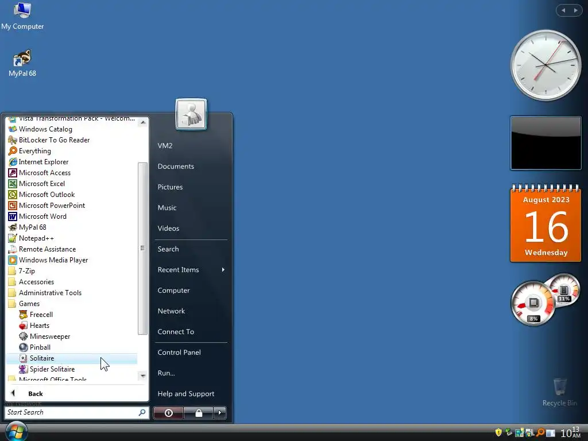Click the programs list scroll-up arrow
Screen dimensions: 588x441
coord(143,122)
